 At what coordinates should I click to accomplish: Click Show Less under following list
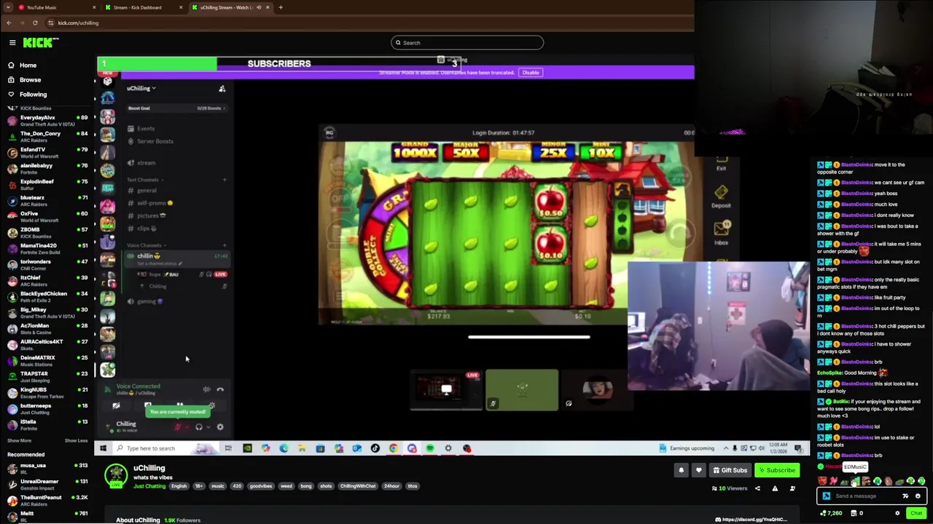(76, 440)
